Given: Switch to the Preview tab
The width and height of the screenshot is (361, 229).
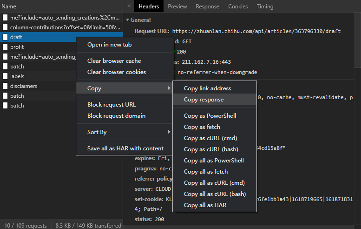Looking at the screenshot, I should tap(177, 7).
